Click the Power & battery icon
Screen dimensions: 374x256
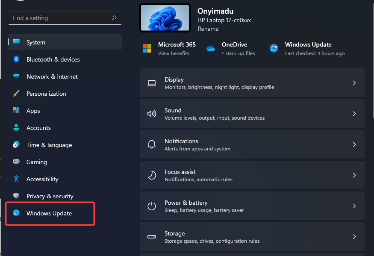[152, 206]
